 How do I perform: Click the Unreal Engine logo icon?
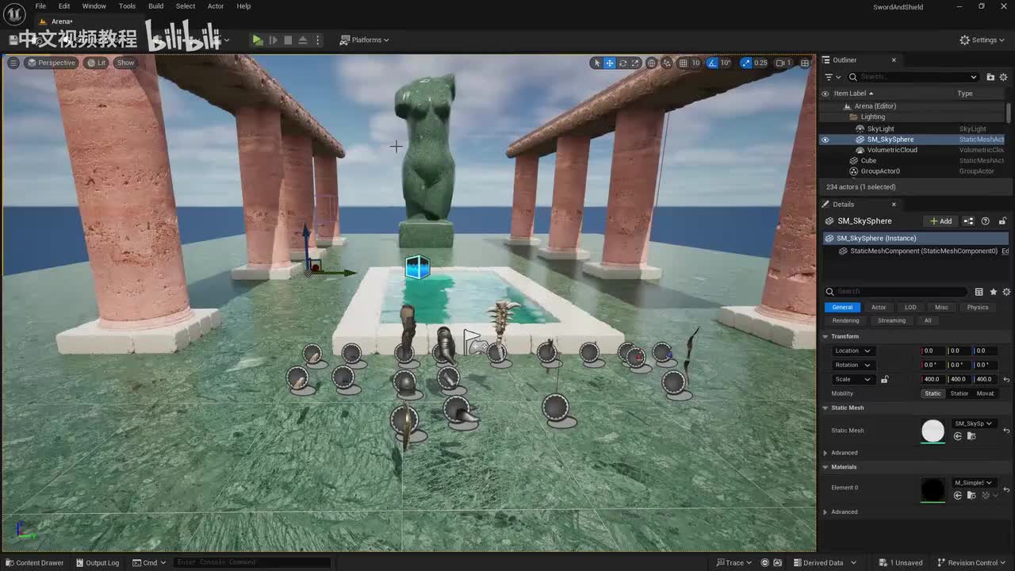click(x=14, y=13)
